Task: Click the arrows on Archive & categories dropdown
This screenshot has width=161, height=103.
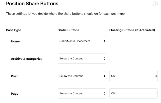Action: click(104, 59)
